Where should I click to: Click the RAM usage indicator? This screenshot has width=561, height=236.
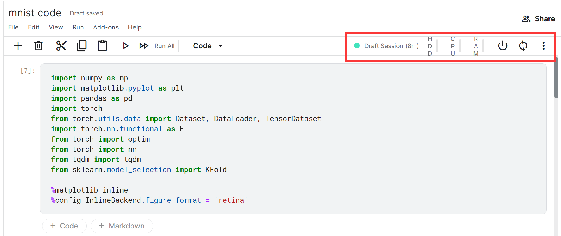(x=479, y=46)
